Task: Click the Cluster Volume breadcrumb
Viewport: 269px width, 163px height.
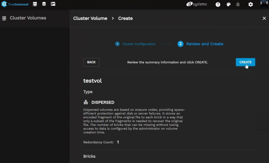Action: [x=90, y=18]
